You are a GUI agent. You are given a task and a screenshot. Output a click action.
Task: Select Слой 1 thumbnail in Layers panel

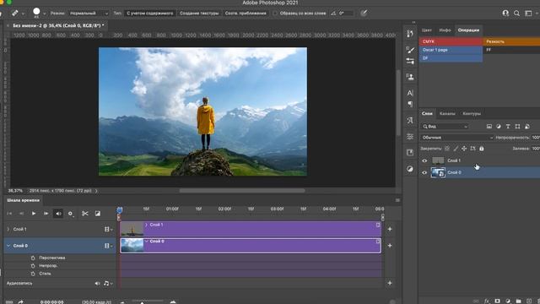[438, 160]
